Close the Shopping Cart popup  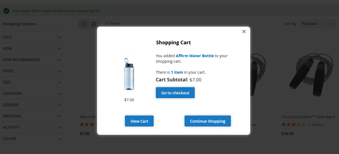[x=244, y=32]
